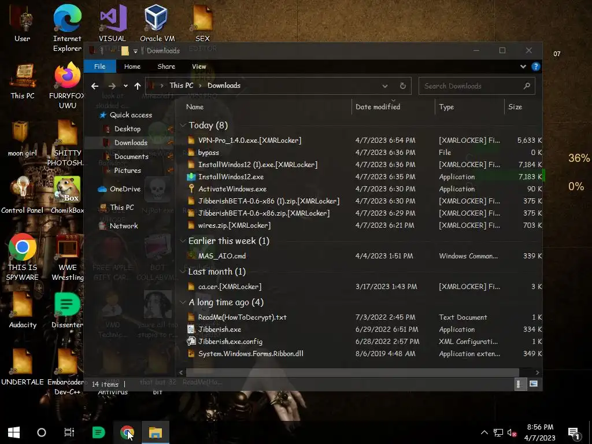Select ChomikBox desktop icon

click(67, 195)
